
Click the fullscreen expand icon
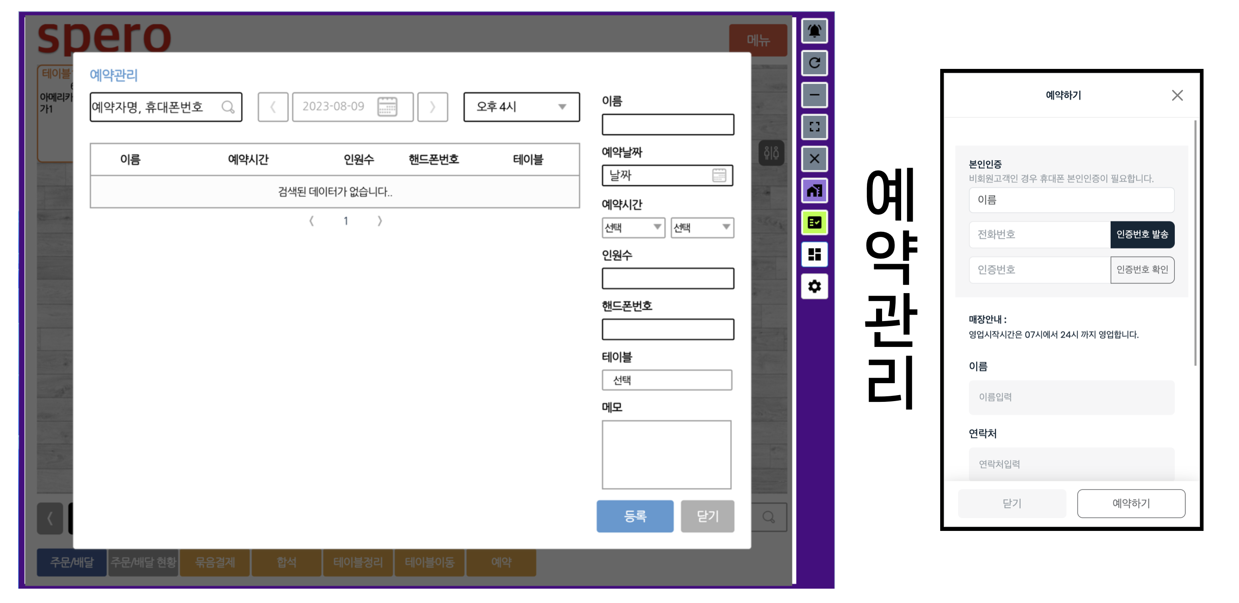tap(814, 127)
